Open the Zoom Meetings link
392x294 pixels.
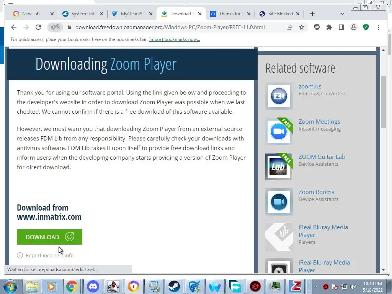point(319,121)
